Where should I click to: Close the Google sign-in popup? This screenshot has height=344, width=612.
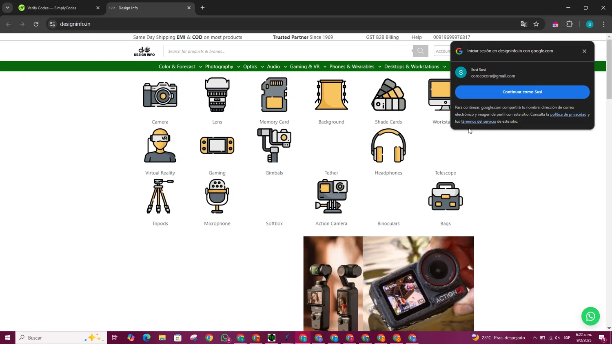pos(584,51)
